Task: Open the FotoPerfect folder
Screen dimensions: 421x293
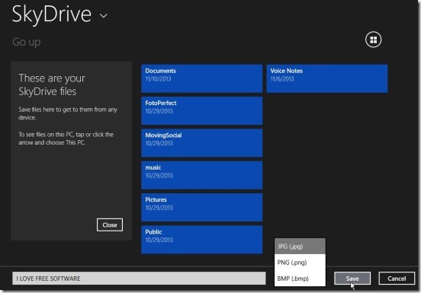Action: coord(201,110)
